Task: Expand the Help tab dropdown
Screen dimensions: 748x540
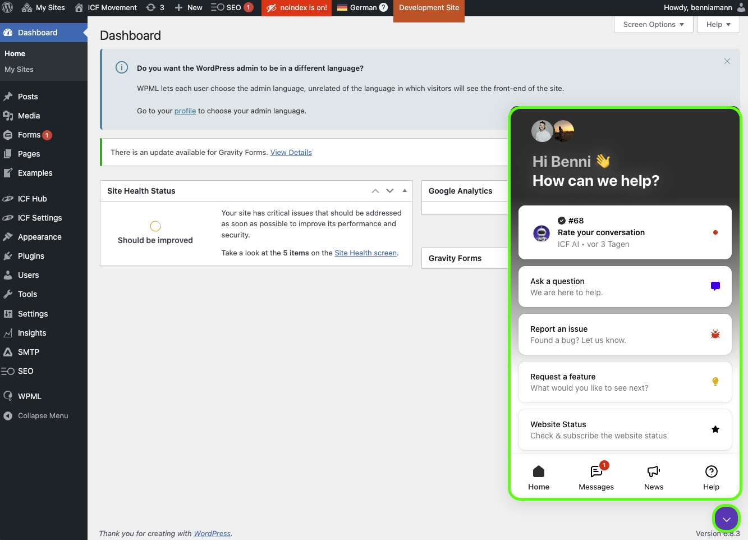Action: [718, 25]
